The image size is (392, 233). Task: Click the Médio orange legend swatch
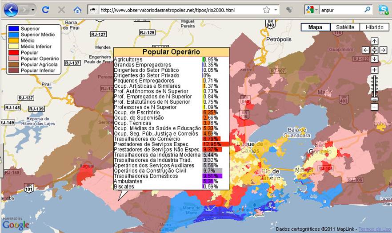coord(14,41)
